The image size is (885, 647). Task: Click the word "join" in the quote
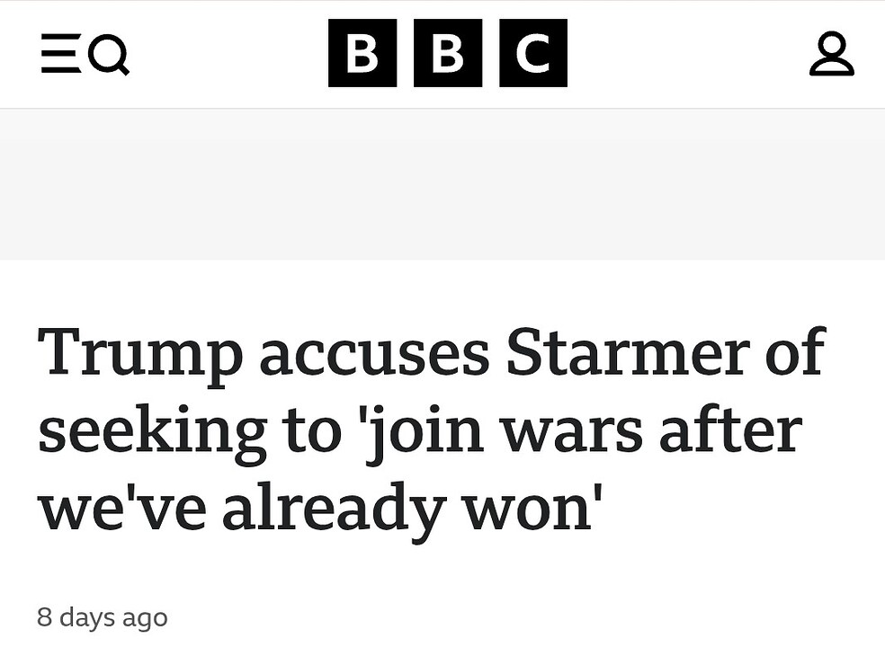[422, 432]
